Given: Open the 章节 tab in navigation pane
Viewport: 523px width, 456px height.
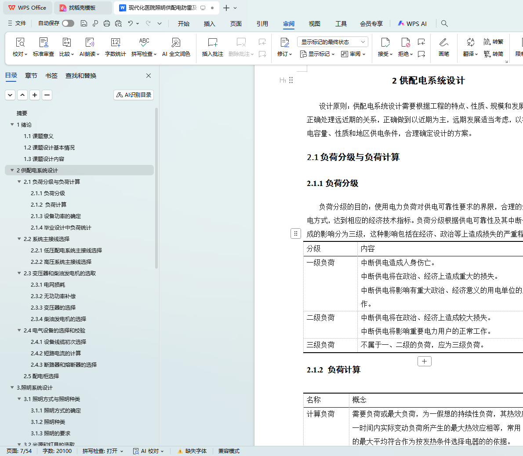Looking at the screenshot, I should click(x=31, y=76).
